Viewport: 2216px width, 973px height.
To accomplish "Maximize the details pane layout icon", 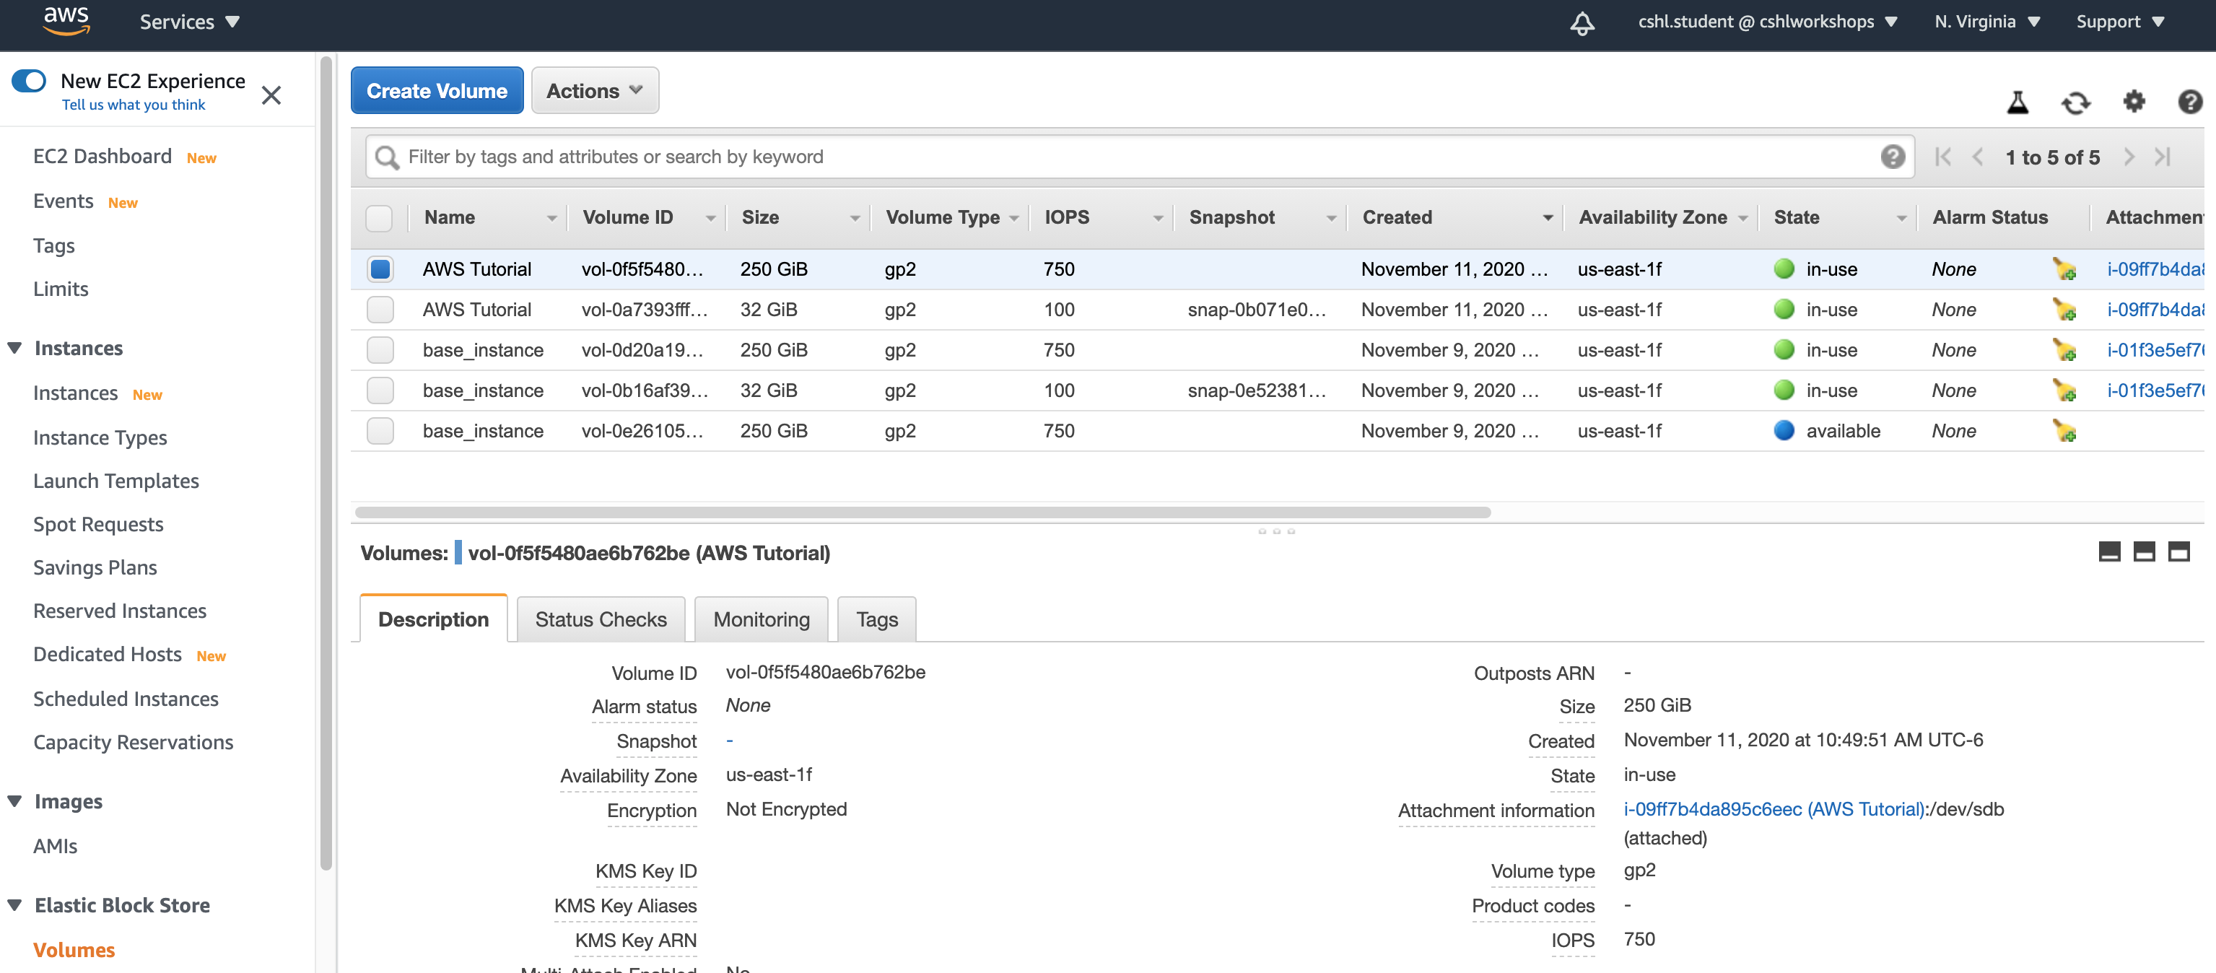I will (x=2178, y=551).
